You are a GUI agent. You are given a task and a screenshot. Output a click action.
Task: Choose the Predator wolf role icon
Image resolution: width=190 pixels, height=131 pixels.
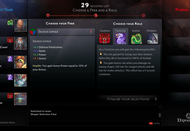pos(152,39)
